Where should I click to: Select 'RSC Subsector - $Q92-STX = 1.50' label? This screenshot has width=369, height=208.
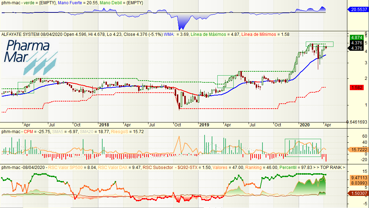(x=177, y=168)
